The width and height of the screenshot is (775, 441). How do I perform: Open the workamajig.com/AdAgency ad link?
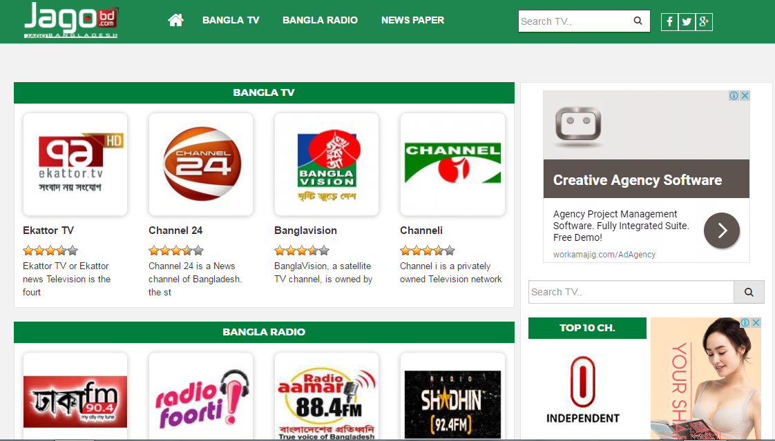click(604, 255)
